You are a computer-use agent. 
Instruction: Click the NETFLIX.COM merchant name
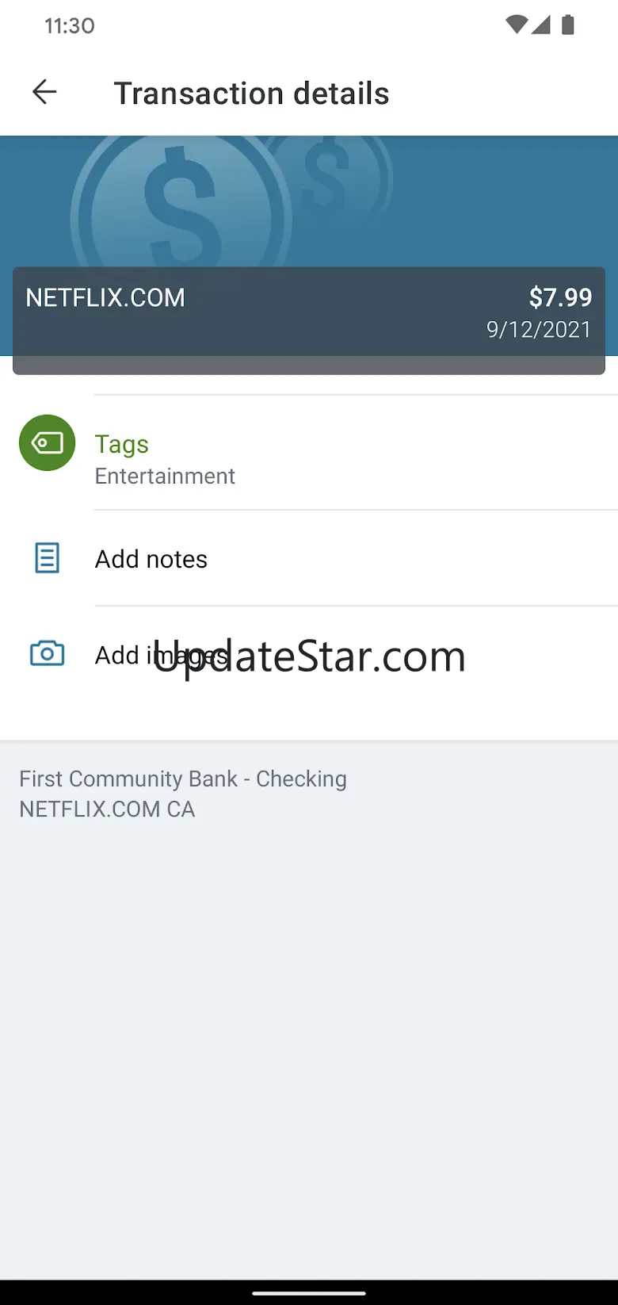coord(105,297)
